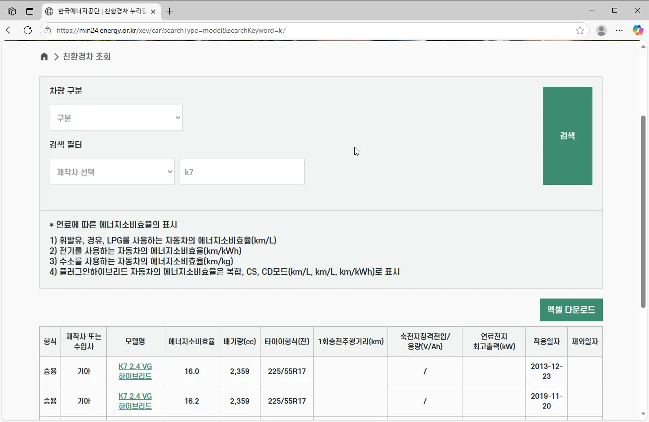Open the tab actions menu icon

pos(30,11)
